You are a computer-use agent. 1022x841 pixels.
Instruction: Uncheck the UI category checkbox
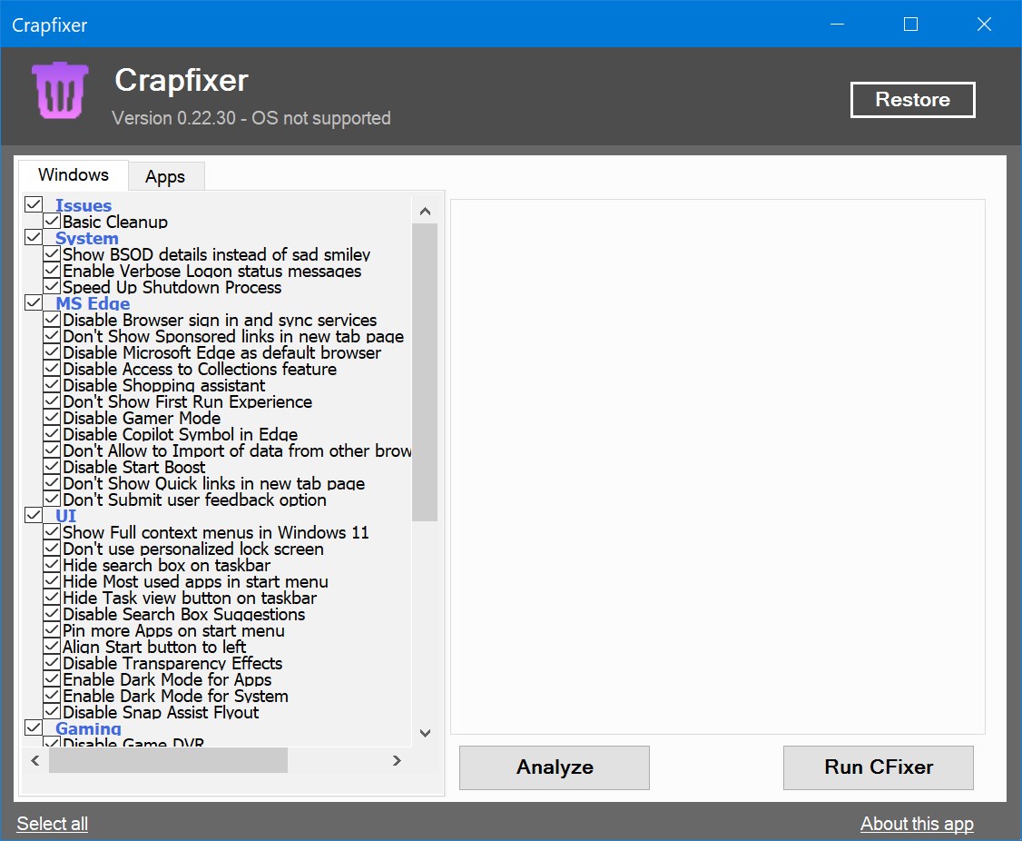pyautogui.click(x=34, y=516)
